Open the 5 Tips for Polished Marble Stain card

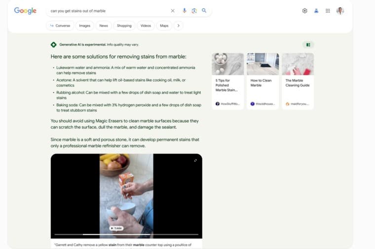pos(227,81)
